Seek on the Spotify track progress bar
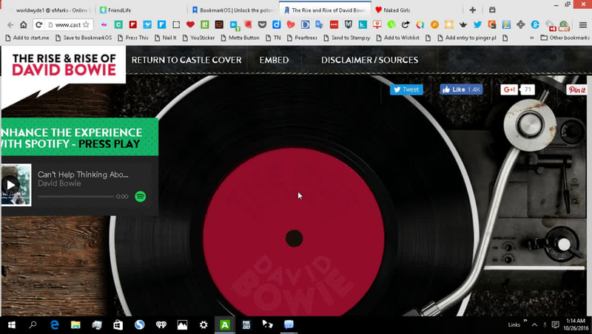This screenshot has width=592, height=334. [75, 197]
